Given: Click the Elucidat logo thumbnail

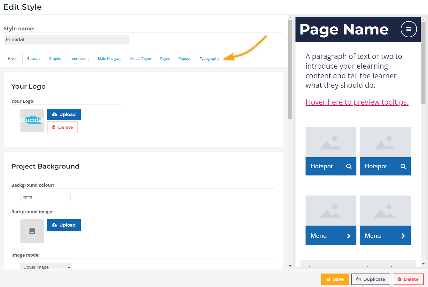Looking at the screenshot, I should pyautogui.click(x=32, y=120).
